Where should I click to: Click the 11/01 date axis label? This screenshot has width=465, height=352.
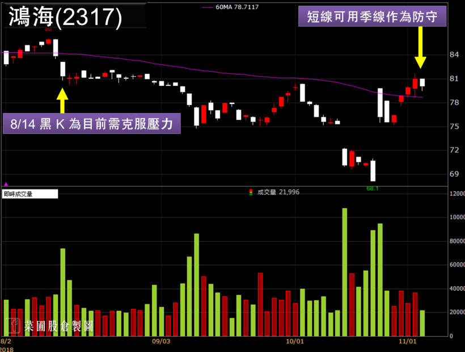tap(408, 341)
